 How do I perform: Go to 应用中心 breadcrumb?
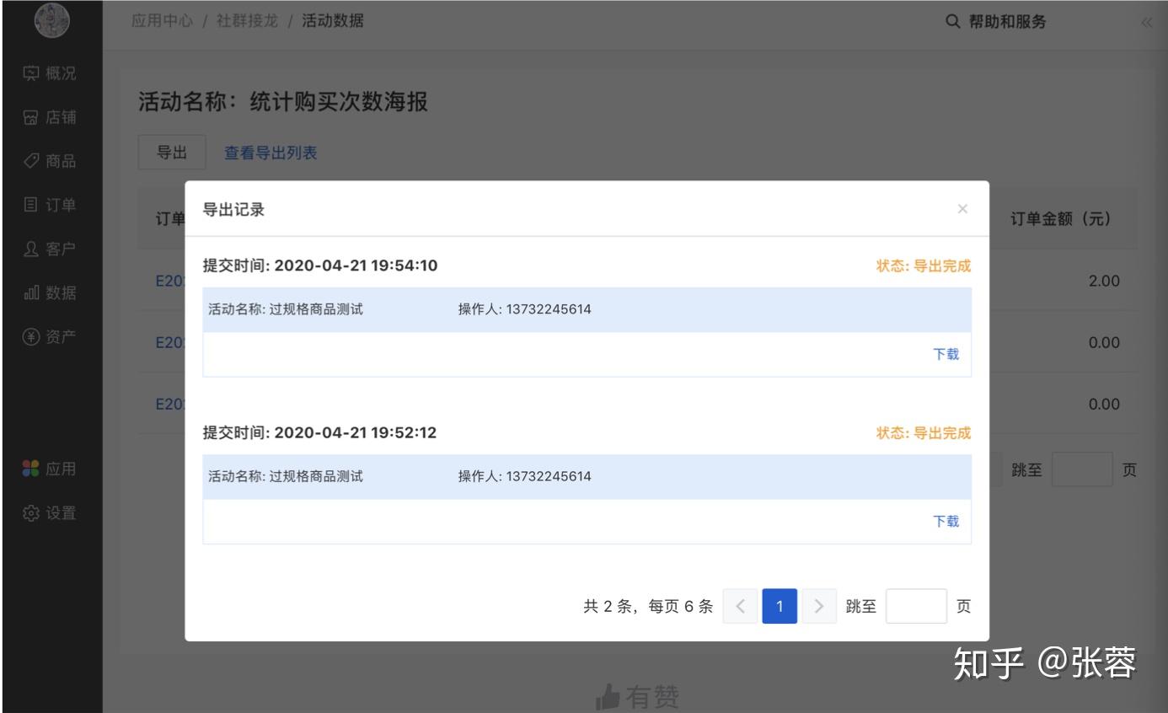tap(162, 21)
